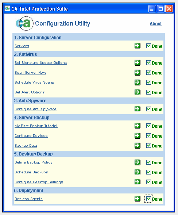The height and width of the screenshot is (215, 178).
Task: Uncheck the Done box for Configure Devices
Action: (148, 136)
